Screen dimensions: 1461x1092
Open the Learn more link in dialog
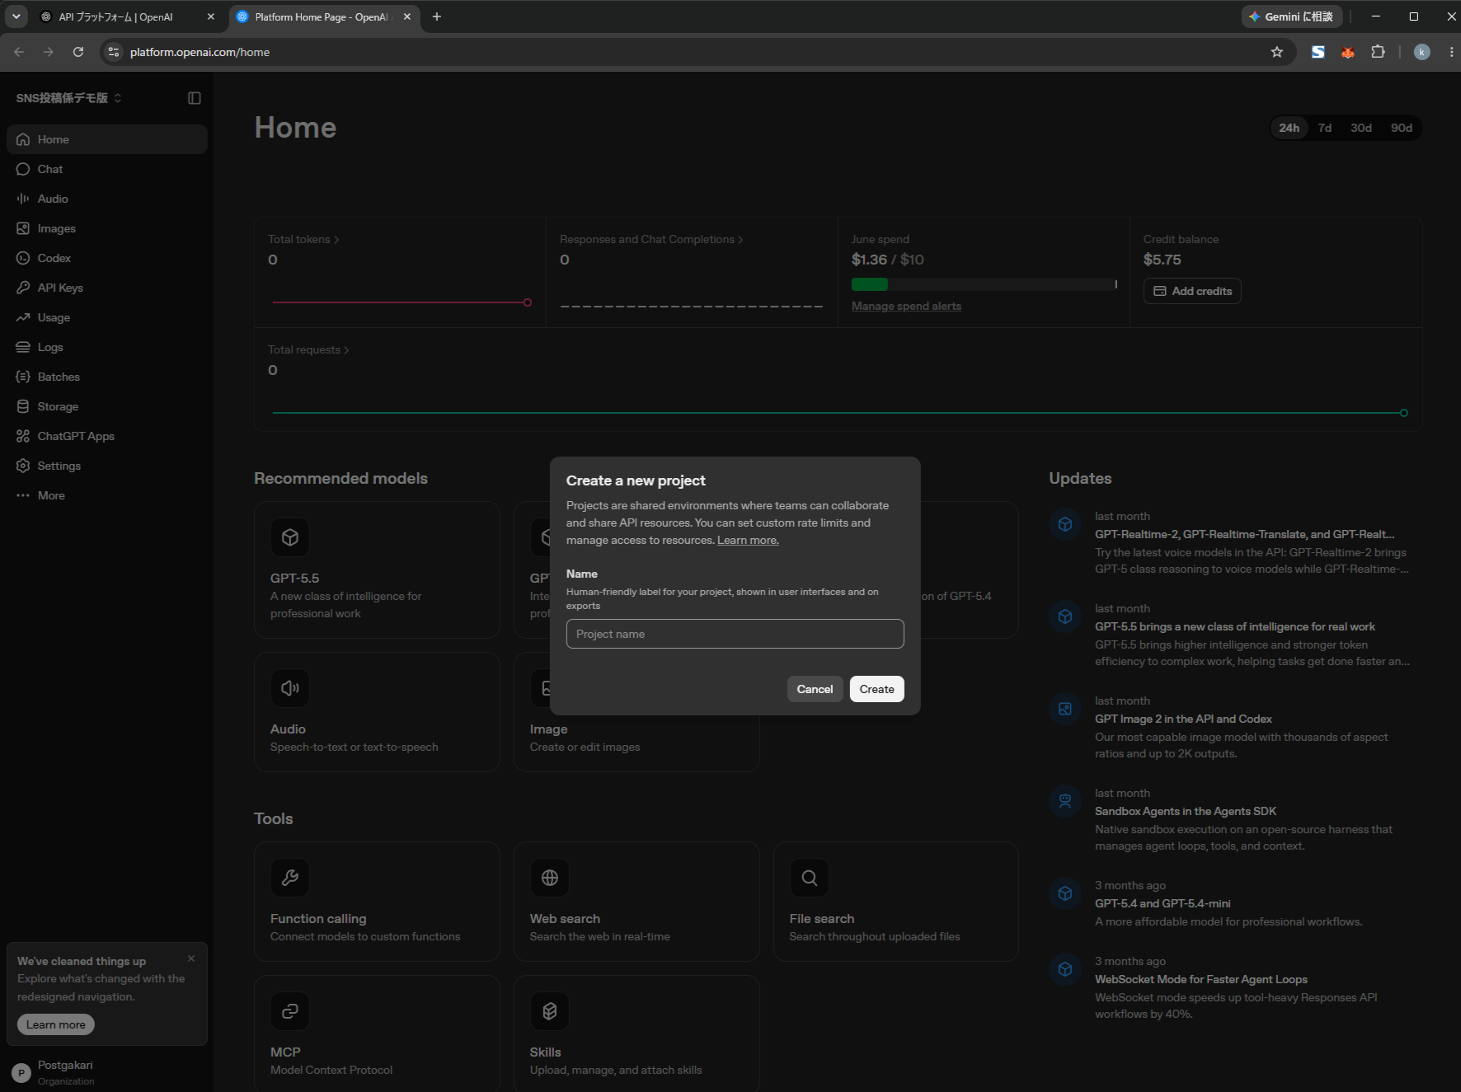tap(748, 540)
